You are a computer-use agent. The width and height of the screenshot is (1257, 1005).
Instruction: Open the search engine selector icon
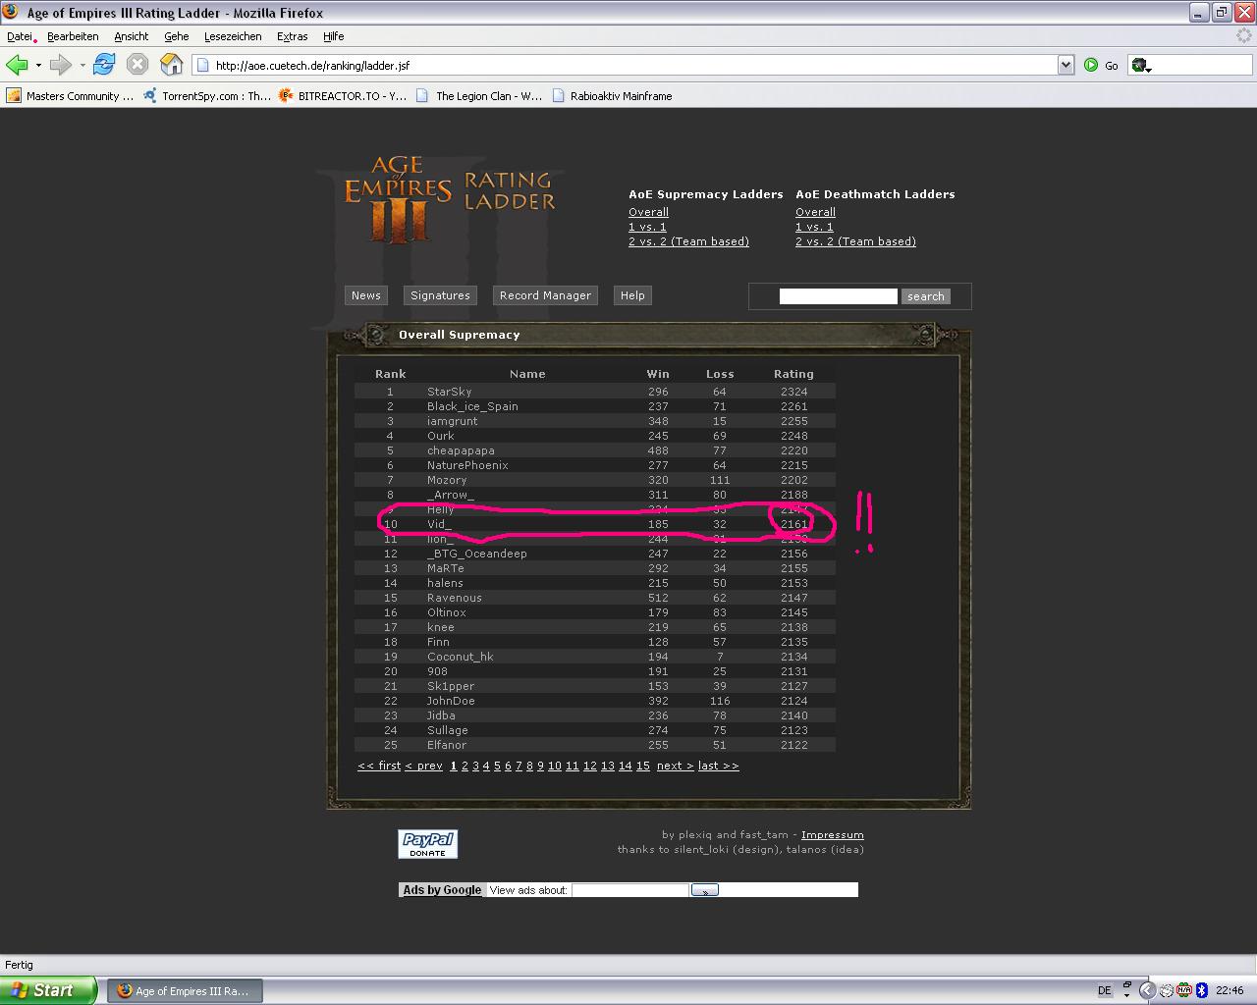1141,66
